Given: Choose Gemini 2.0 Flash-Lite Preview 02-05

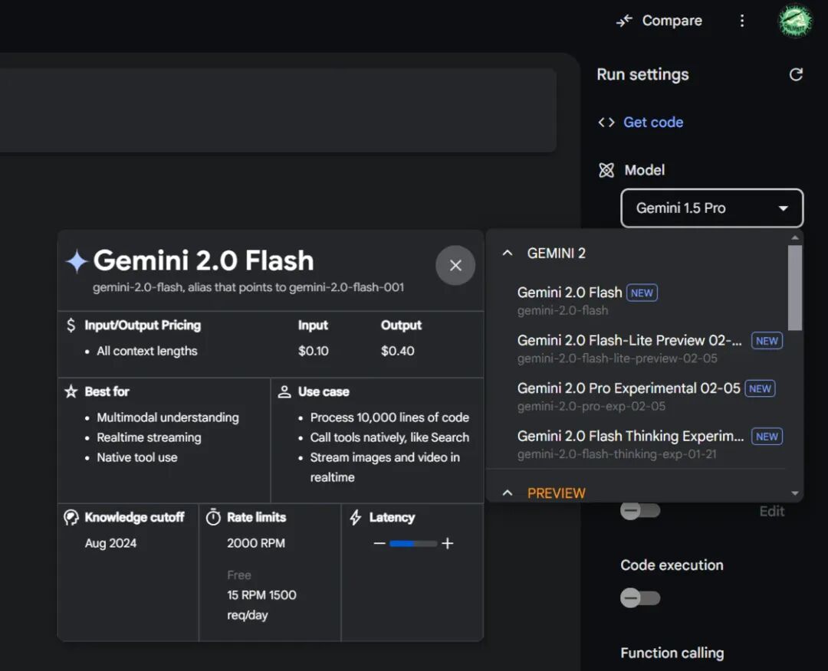Looking at the screenshot, I should coord(637,349).
